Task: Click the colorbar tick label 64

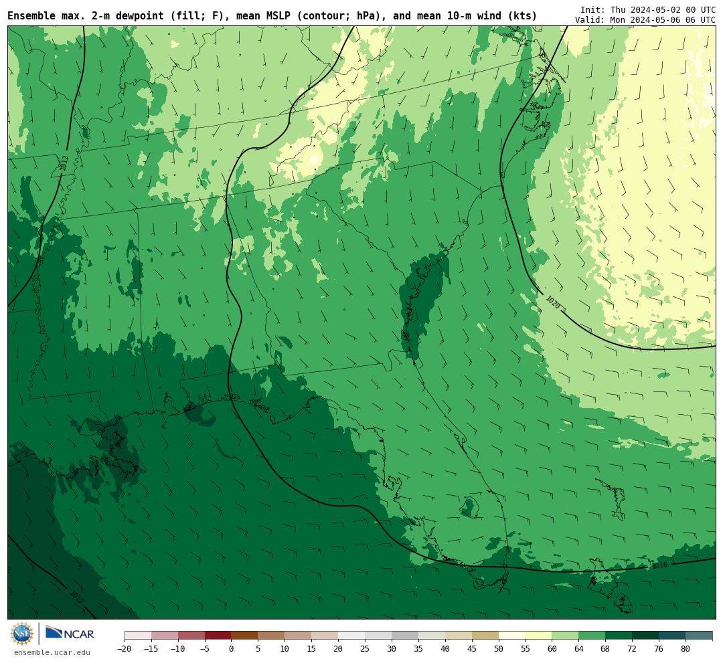Action: click(579, 649)
